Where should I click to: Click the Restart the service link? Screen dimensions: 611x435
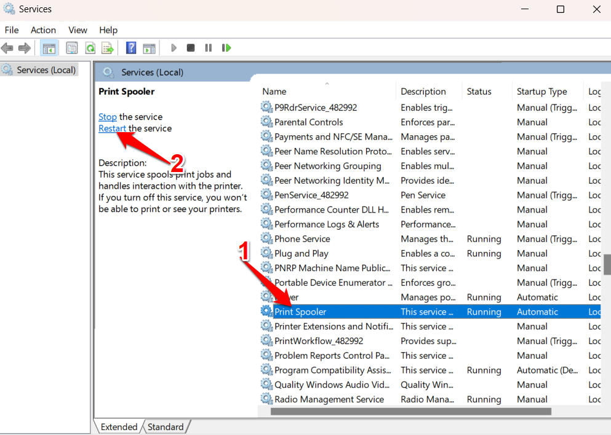click(x=112, y=128)
